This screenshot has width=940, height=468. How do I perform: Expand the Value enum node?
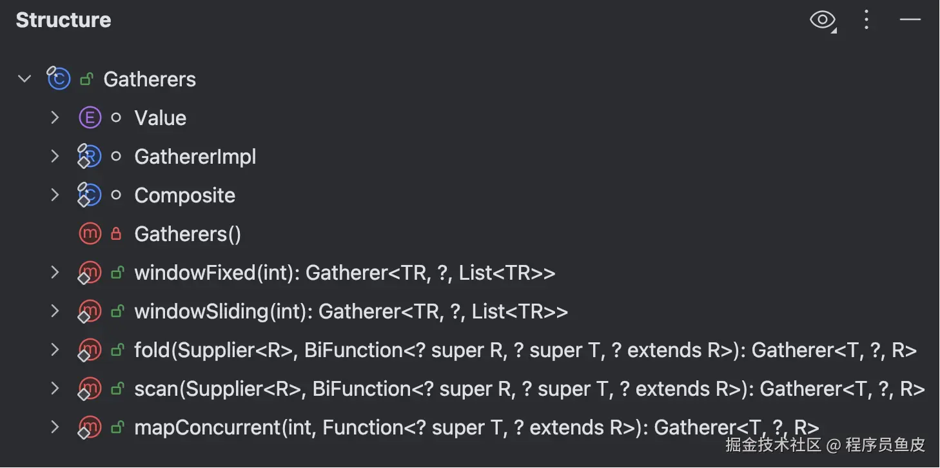pyautogui.click(x=55, y=118)
